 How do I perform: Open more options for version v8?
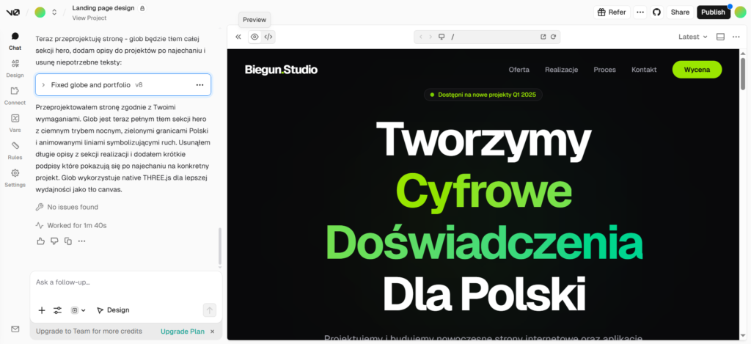pyautogui.click(x=199, y=85)
